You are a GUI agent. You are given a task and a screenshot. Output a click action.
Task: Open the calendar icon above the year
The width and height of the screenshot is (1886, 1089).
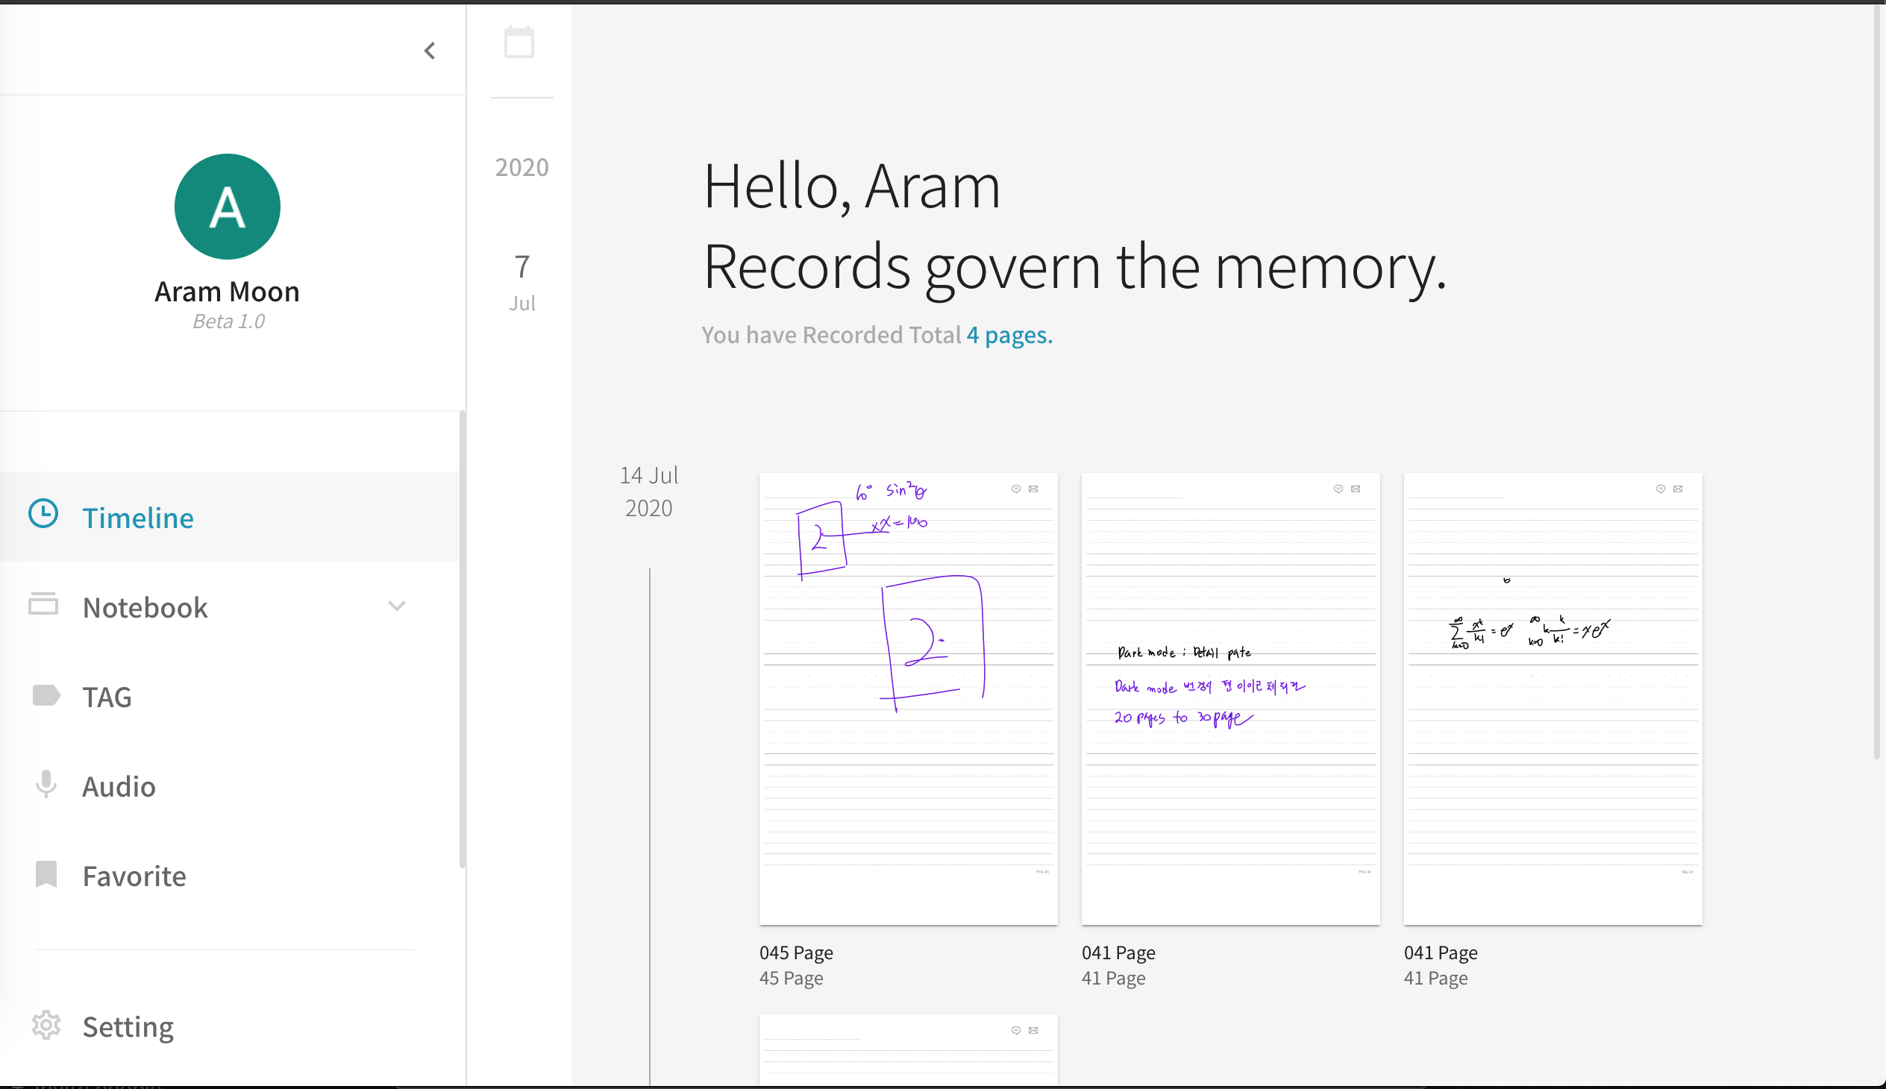tap(519, 42)
